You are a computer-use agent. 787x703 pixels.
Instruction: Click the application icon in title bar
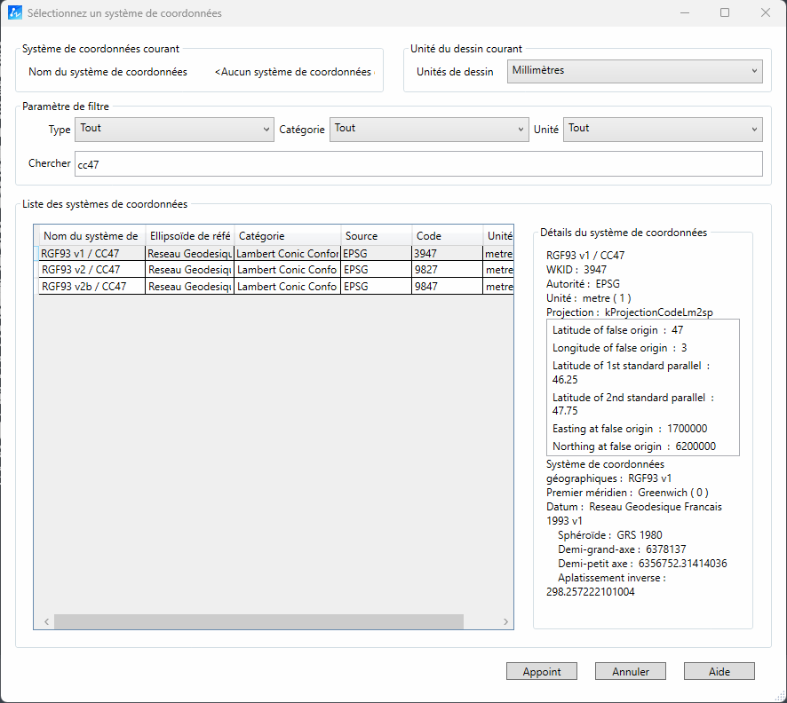pyautogui.click(x=14, y=13)
